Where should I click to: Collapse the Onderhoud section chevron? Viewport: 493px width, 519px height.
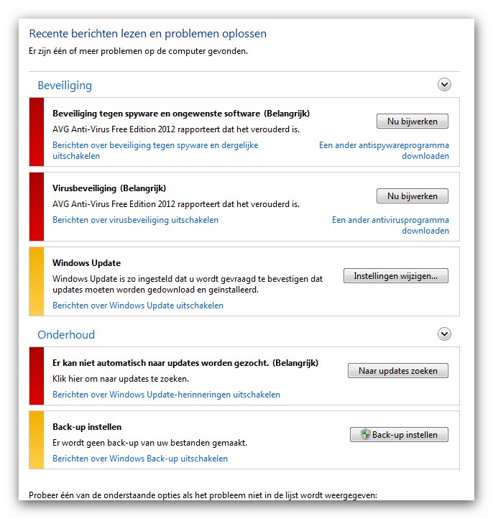tap(444, 334)
